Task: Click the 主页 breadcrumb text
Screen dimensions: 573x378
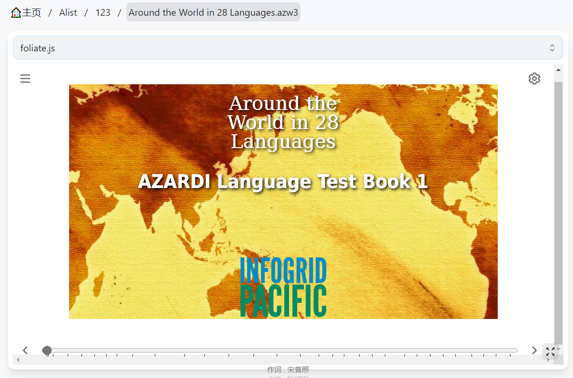Action: tap(31, 13)
